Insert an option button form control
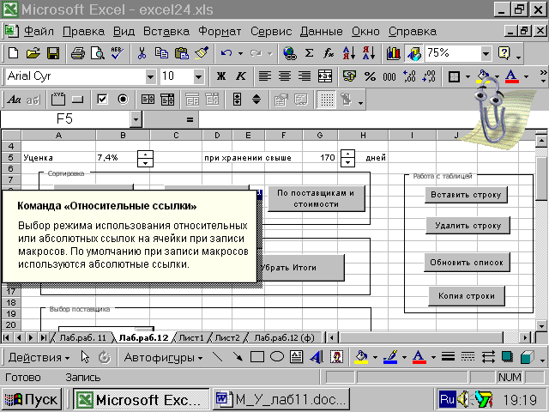Image resolution: width=549 pixels, height=412 pixels. (123, 100)
